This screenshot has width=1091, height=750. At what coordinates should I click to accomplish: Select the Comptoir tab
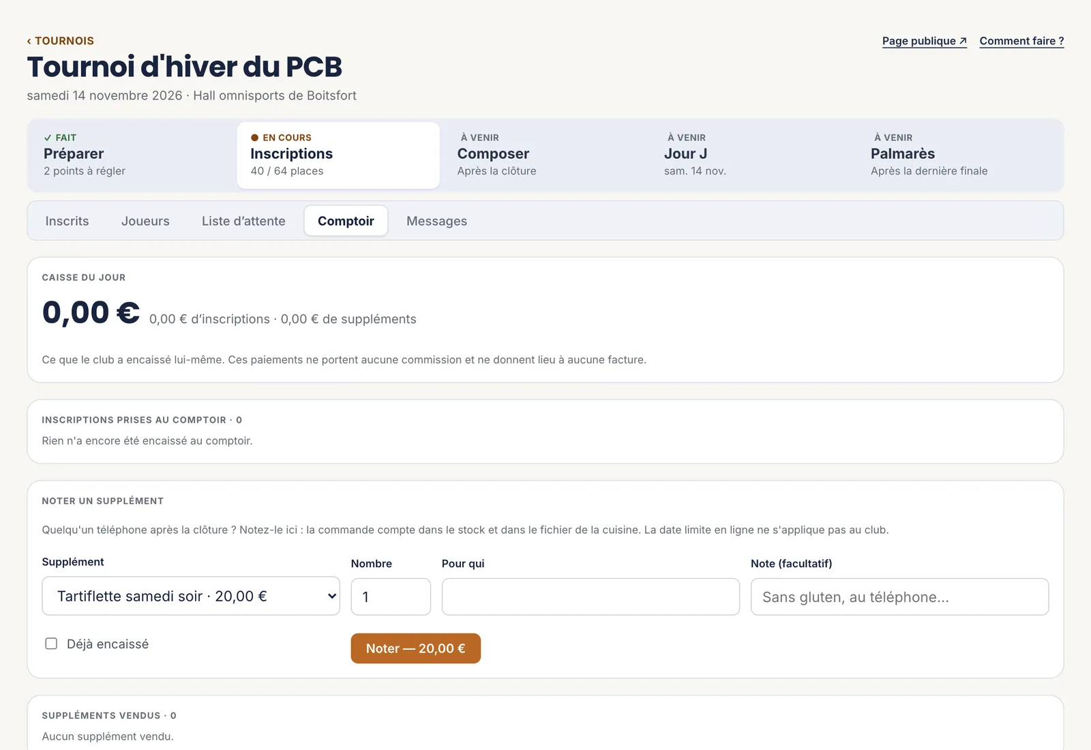(346, 221)
